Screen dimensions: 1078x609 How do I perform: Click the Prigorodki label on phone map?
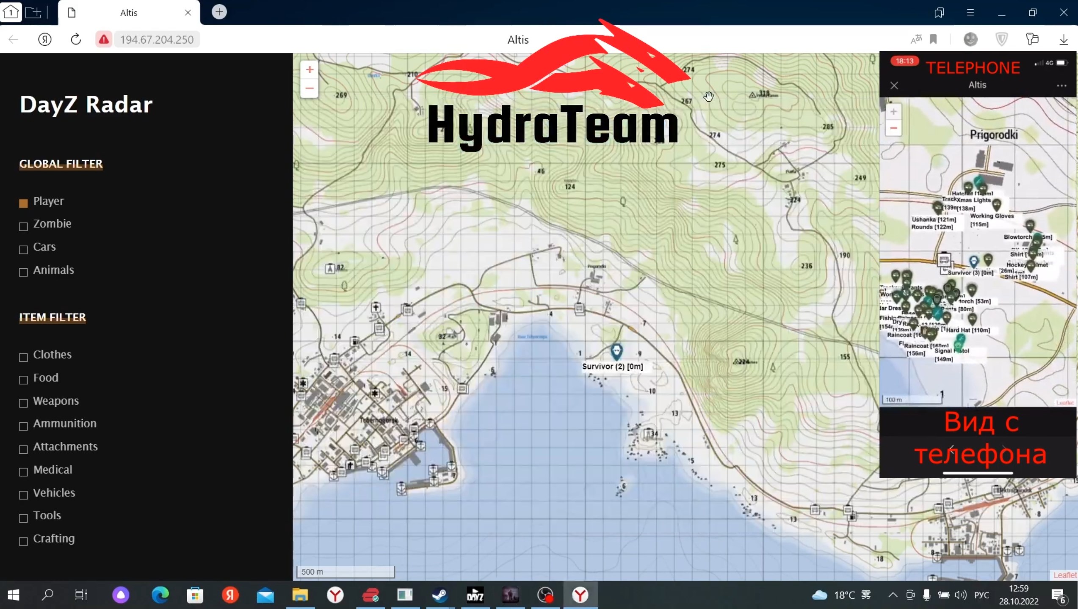(994, 135)
